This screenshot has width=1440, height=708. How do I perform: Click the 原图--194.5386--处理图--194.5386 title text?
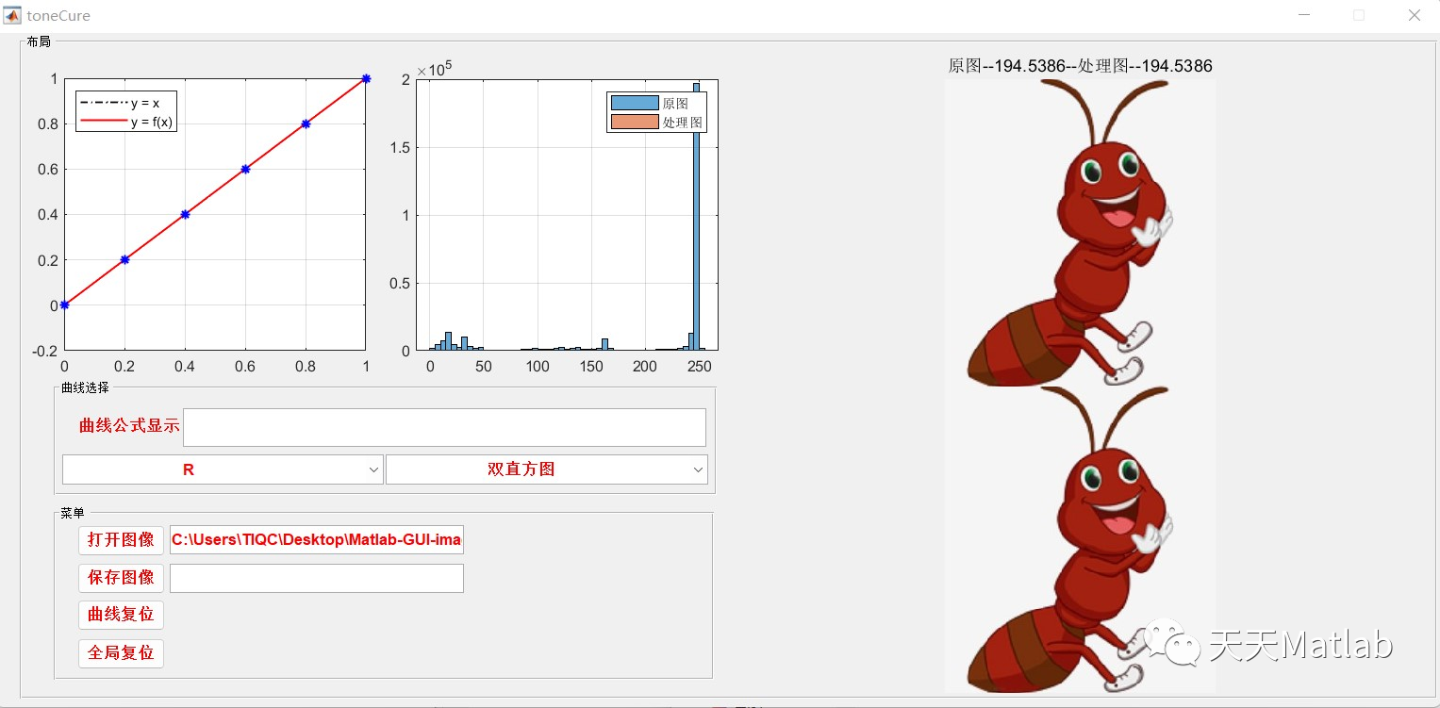[1080, 66]
